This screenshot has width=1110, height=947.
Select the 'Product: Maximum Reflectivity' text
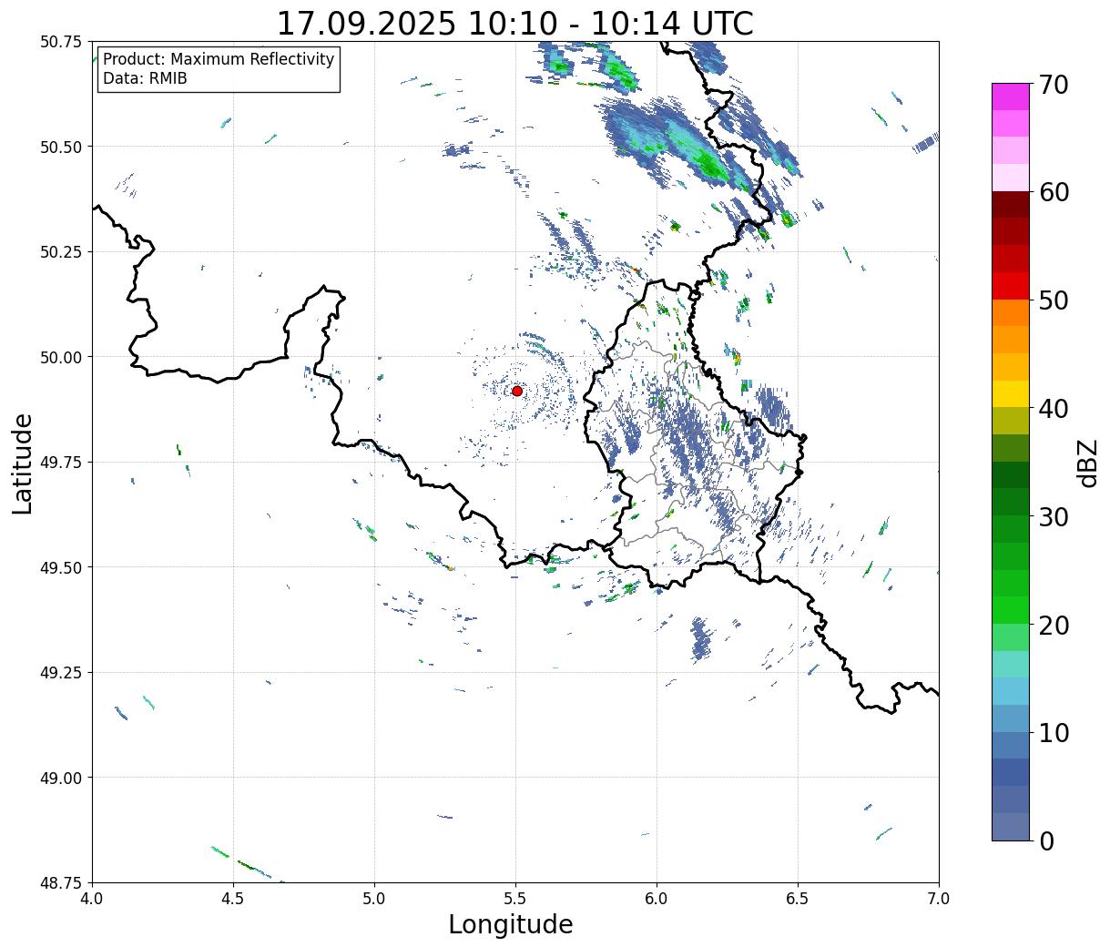pyautogui.click(x=219, y=59)
